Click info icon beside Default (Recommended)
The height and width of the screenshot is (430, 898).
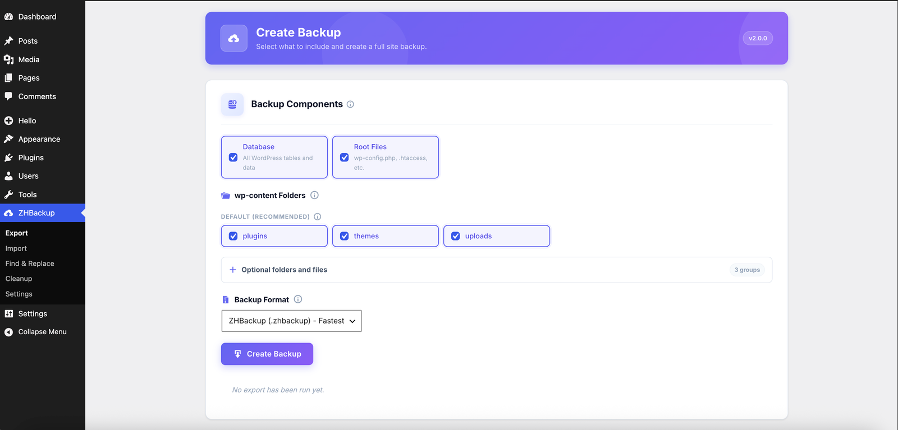coord(317,216)
